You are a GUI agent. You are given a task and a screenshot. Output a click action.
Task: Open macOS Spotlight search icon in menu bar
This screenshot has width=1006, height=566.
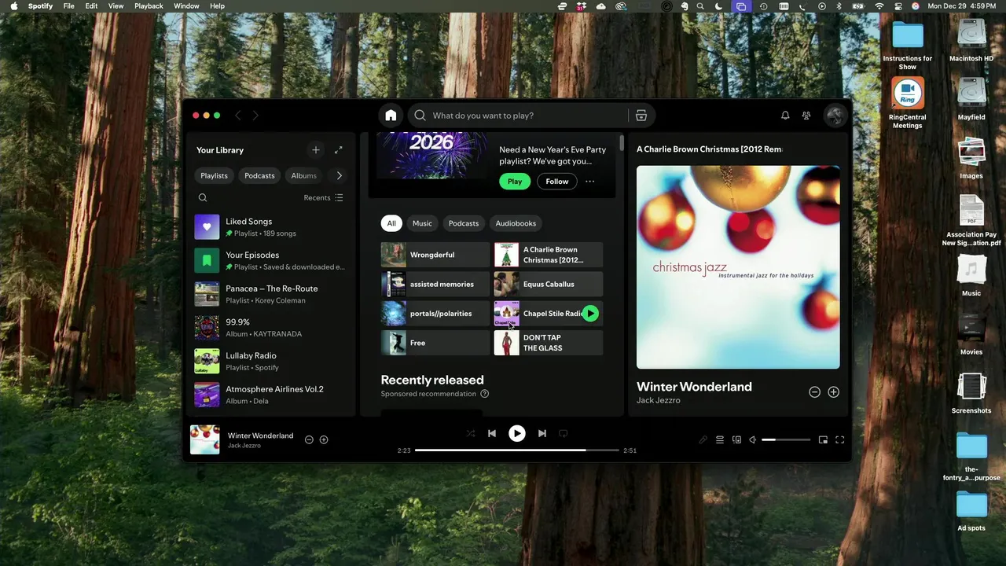[x=700, y=6]
